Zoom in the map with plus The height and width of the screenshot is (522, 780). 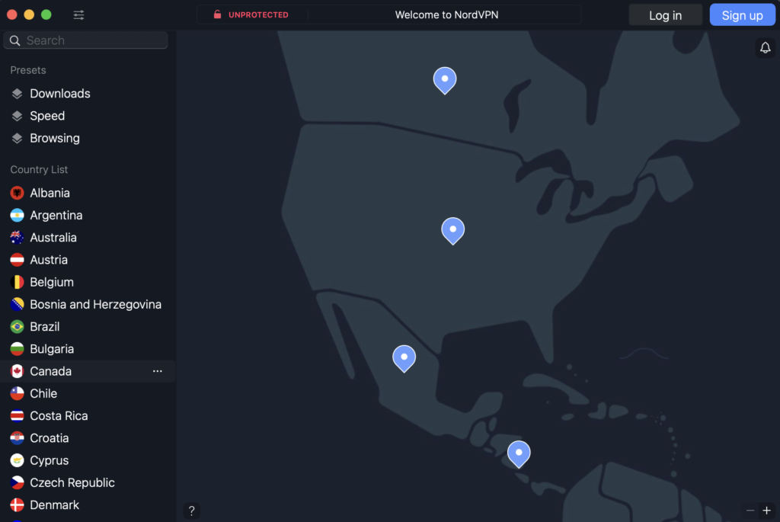(x=766, y=511)
